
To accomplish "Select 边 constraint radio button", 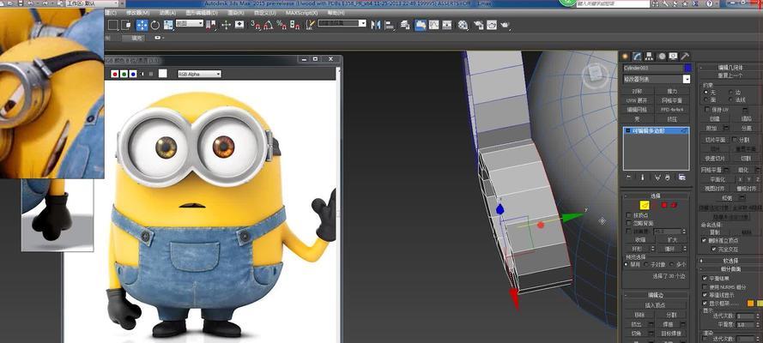I will click(731, 92).
